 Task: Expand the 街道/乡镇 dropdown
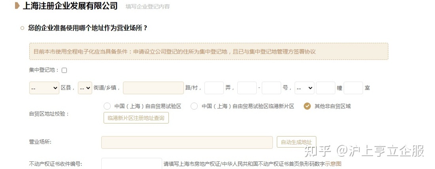pyautogui.click(x=85, y=88)
